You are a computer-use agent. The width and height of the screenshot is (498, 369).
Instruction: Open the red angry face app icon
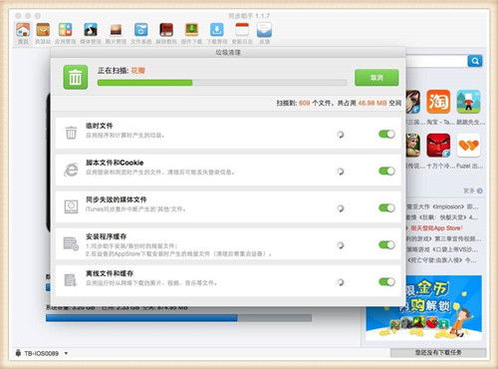438,146
